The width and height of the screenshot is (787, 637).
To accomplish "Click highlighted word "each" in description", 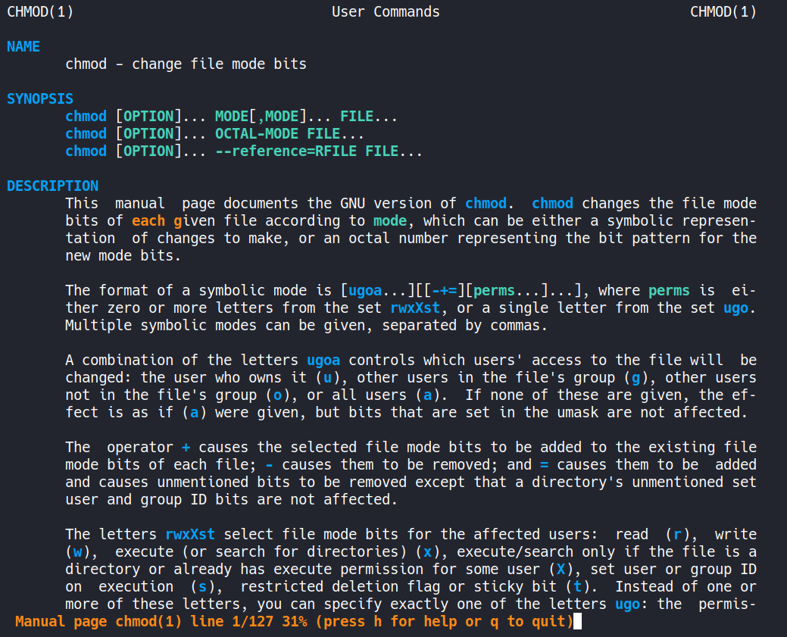I will [148, 221].
